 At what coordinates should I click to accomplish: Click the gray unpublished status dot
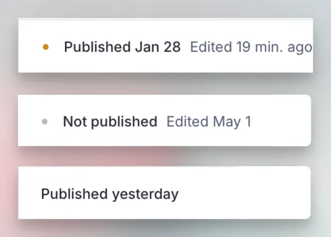click(x=45, y=122)
